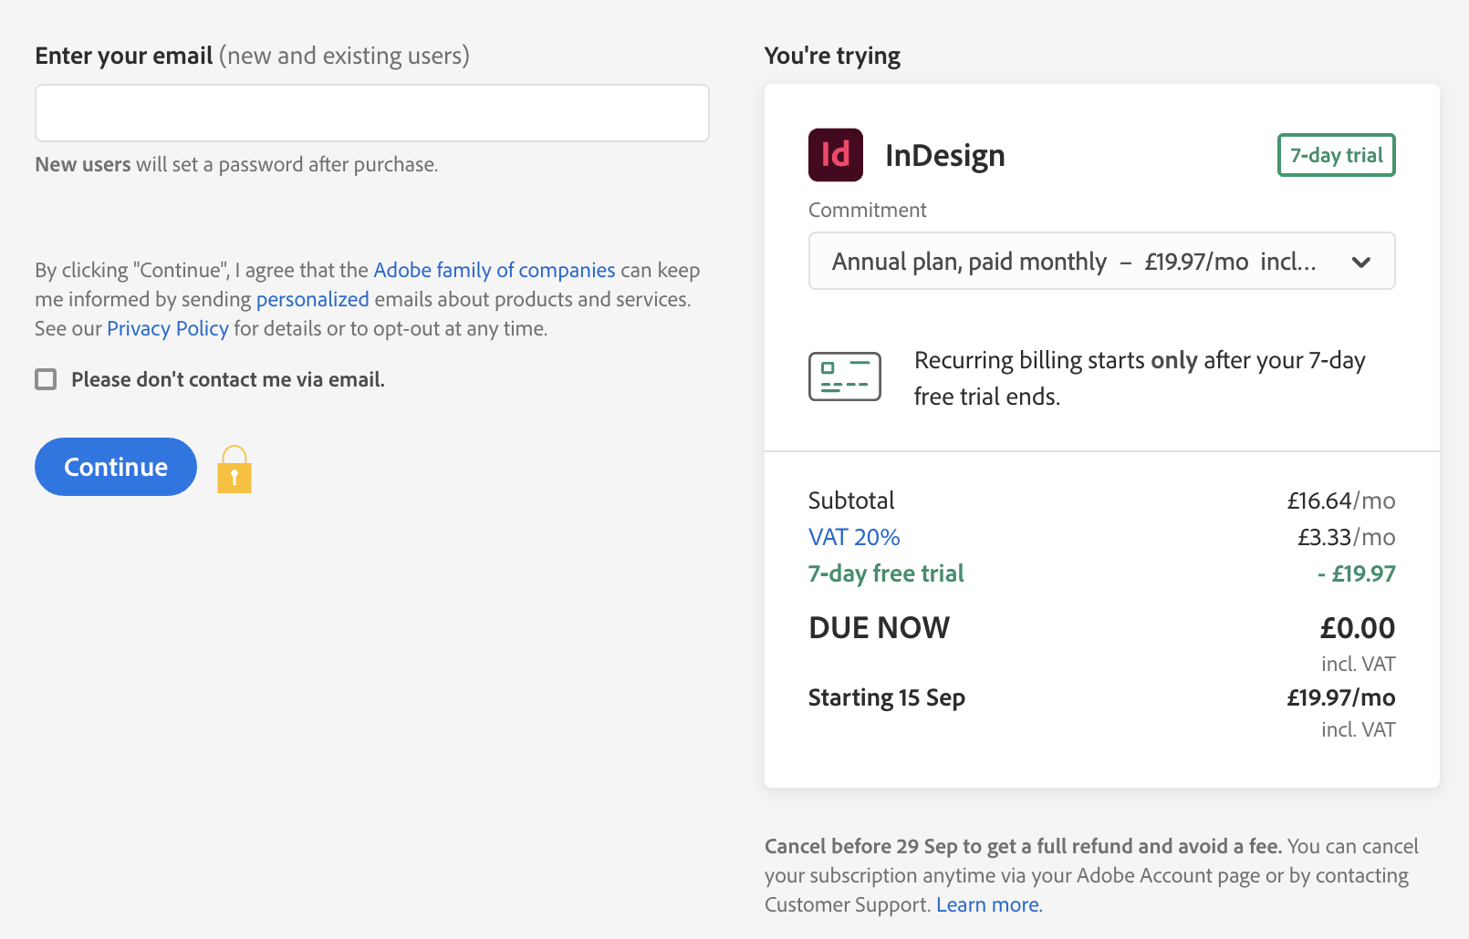Click the Starting 15 Sep billing line
This screenshot has height=939, width=1469.
point(886,697)
